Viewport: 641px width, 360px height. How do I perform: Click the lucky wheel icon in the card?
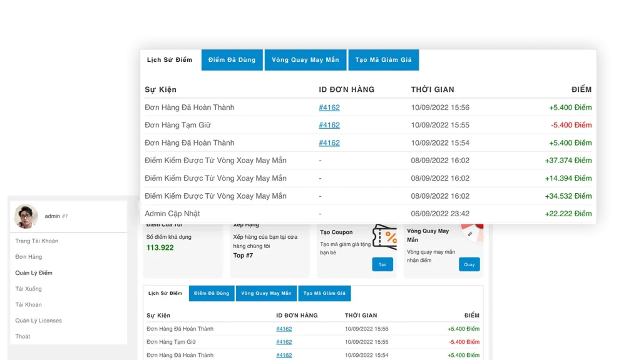473,232
